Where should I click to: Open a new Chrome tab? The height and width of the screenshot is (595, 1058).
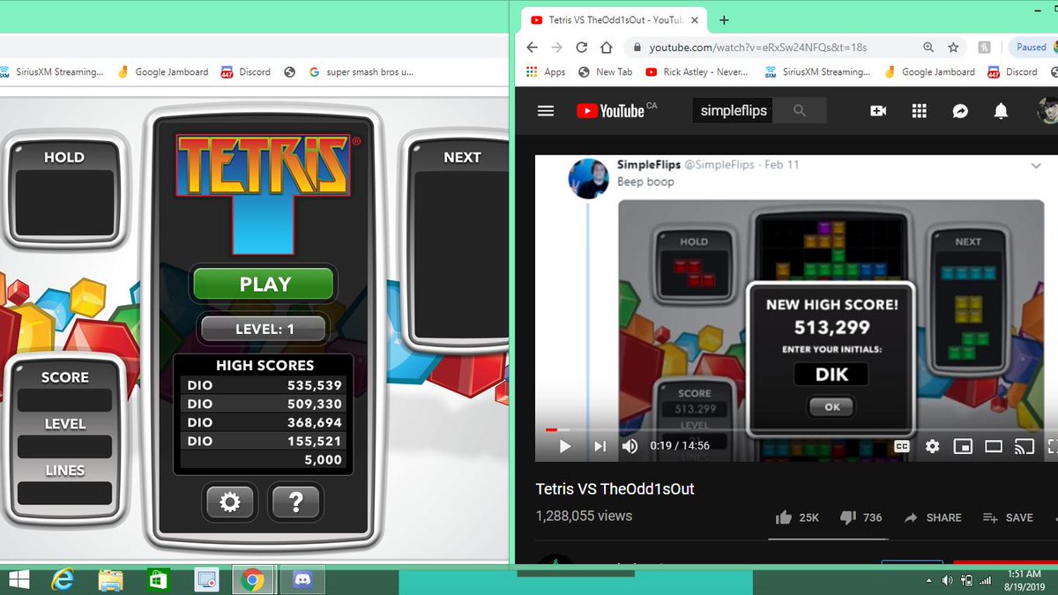click(724, 20)
